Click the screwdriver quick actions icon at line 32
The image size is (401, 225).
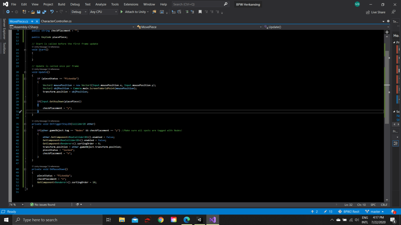tap(20, 112)
